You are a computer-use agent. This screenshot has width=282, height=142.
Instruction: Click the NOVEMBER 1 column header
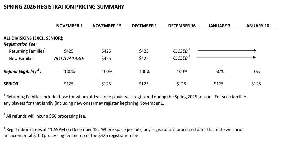click(69, 26)
